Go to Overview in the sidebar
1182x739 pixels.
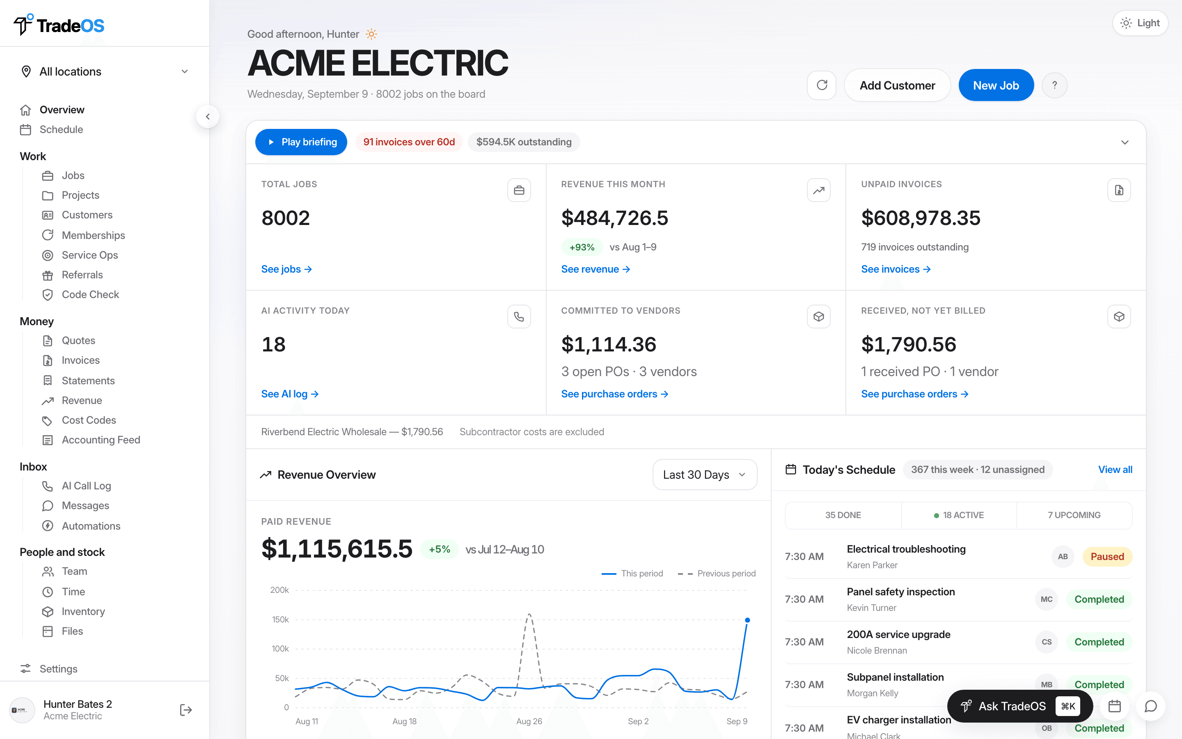click(52, 110)
